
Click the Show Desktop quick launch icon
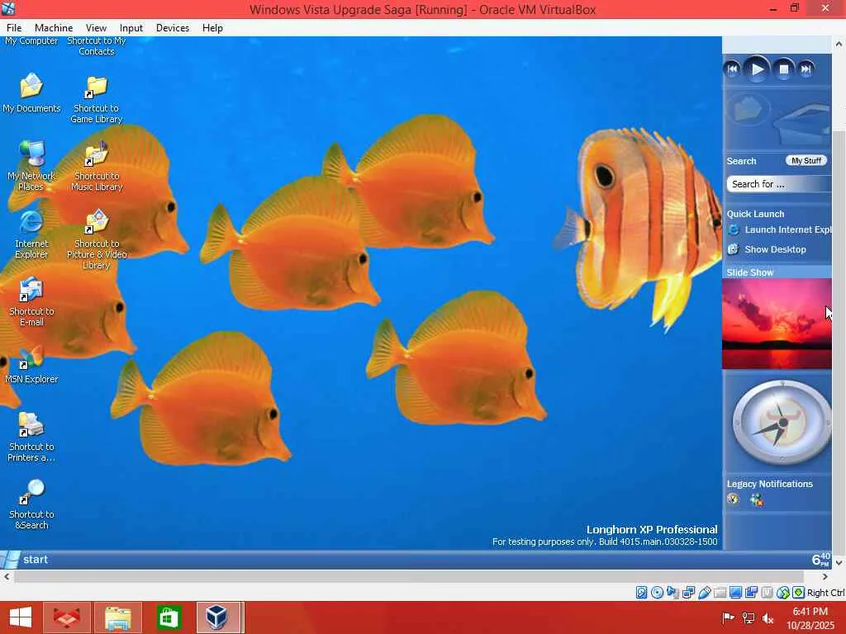click(x=733, y=249)
